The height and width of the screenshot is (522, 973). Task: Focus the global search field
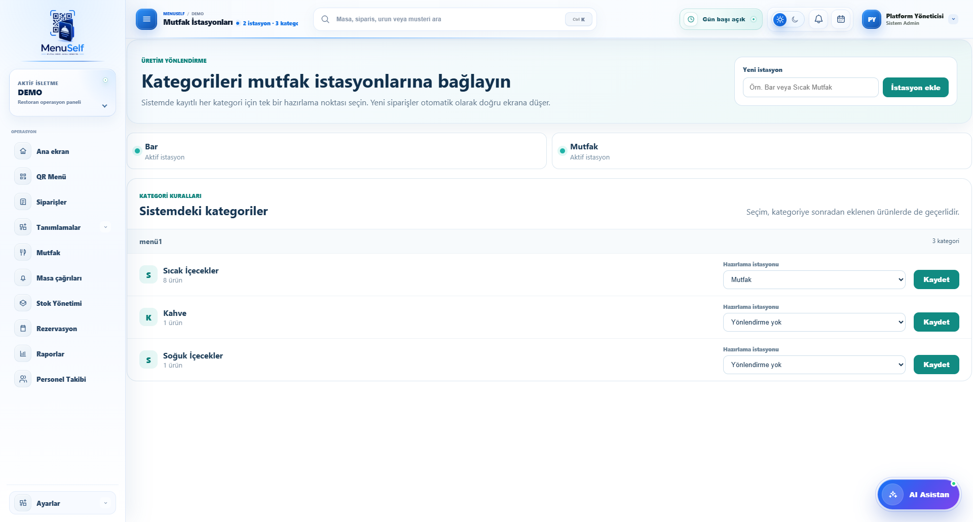(x=455, y=19)
